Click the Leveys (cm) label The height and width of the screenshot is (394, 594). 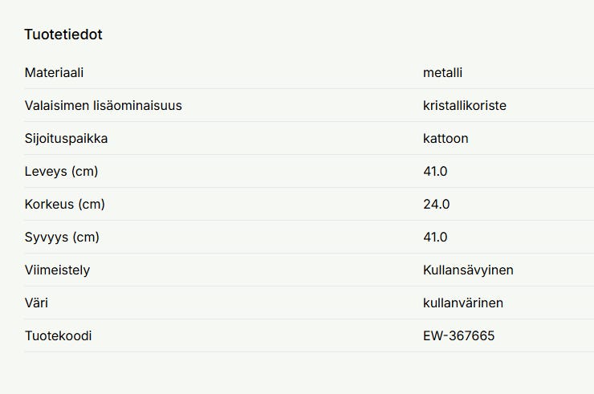click(61, 172)
